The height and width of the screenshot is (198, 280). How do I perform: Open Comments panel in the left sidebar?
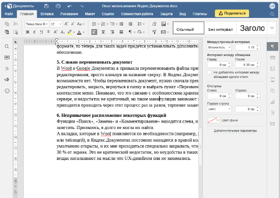(x=7, y=58)
